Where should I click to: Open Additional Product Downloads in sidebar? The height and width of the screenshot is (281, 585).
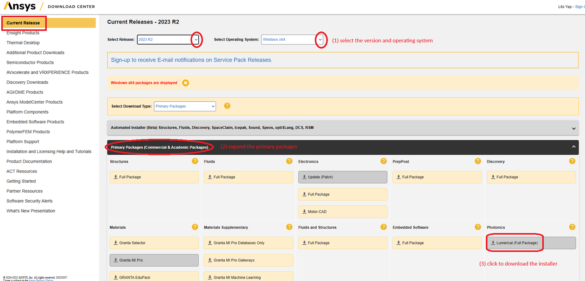pyautogui.click(x=36, y=52)
